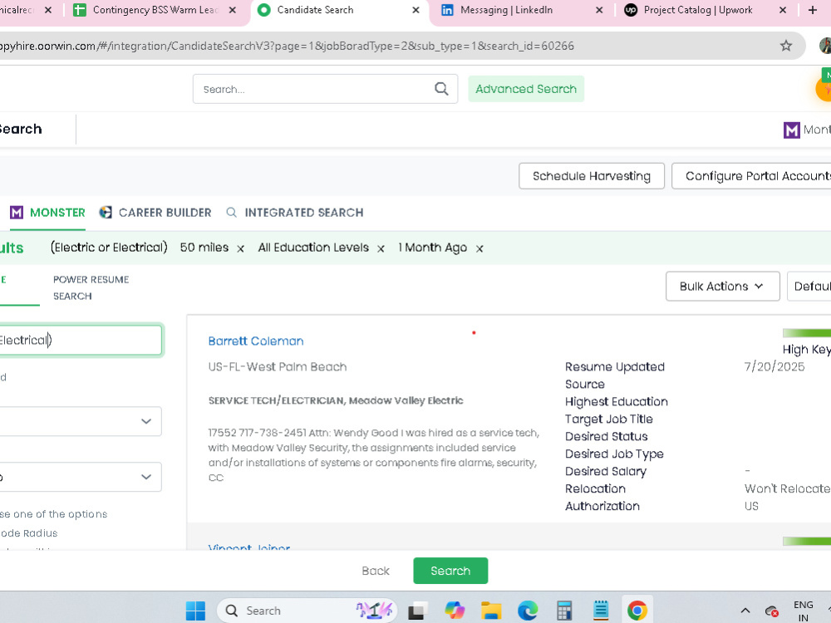Click the Chrome icon on the taskbar
This screenshot has height=623, width=831.
click(637, 611)
